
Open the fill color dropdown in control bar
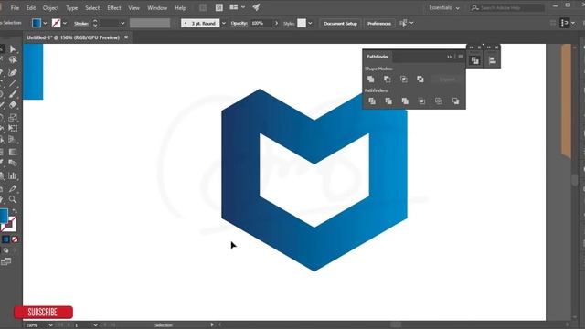pyautogui.click(x=45, y=24)
